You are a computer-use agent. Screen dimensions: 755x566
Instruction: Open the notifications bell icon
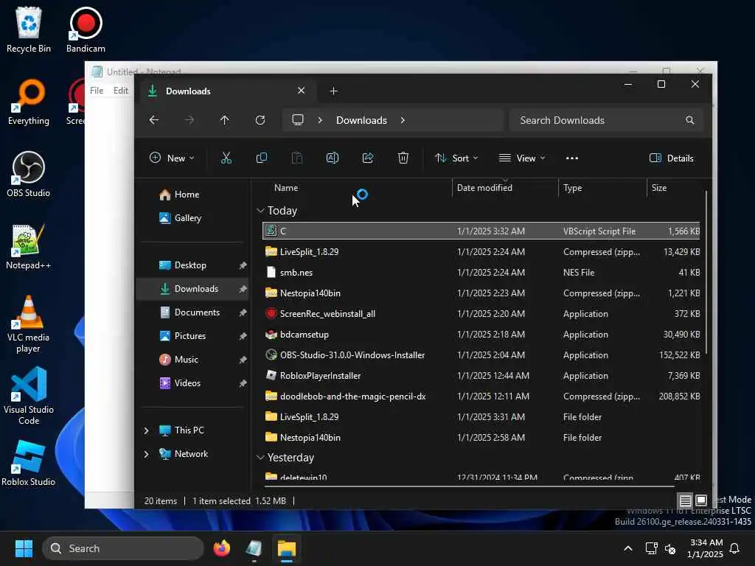tap(734, 548)
